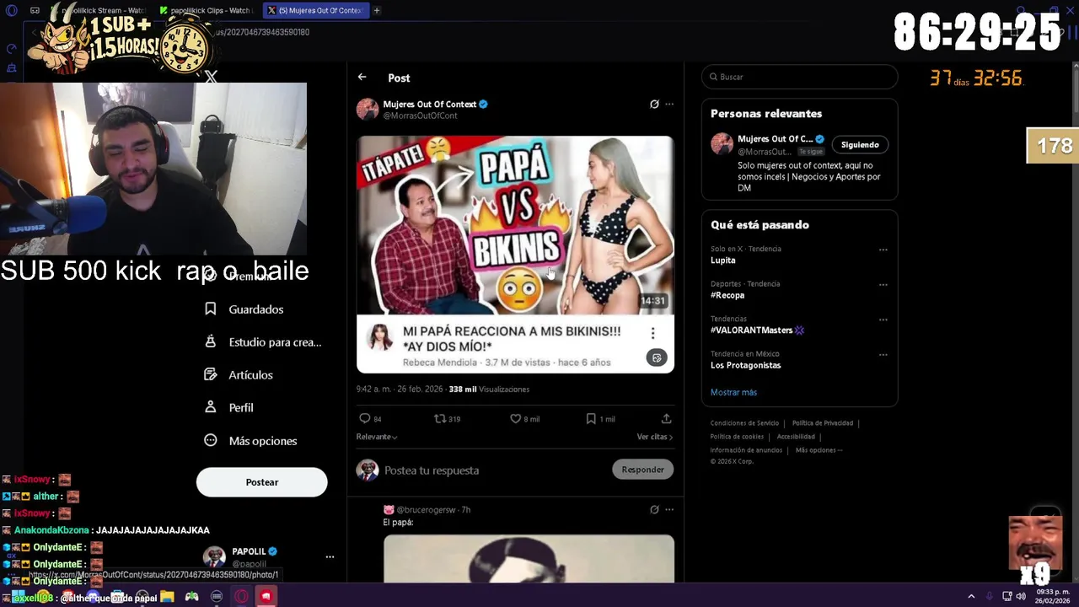Click the Grok icon on the main post header
Screen dimensions: 1079x607
[654, 105]
